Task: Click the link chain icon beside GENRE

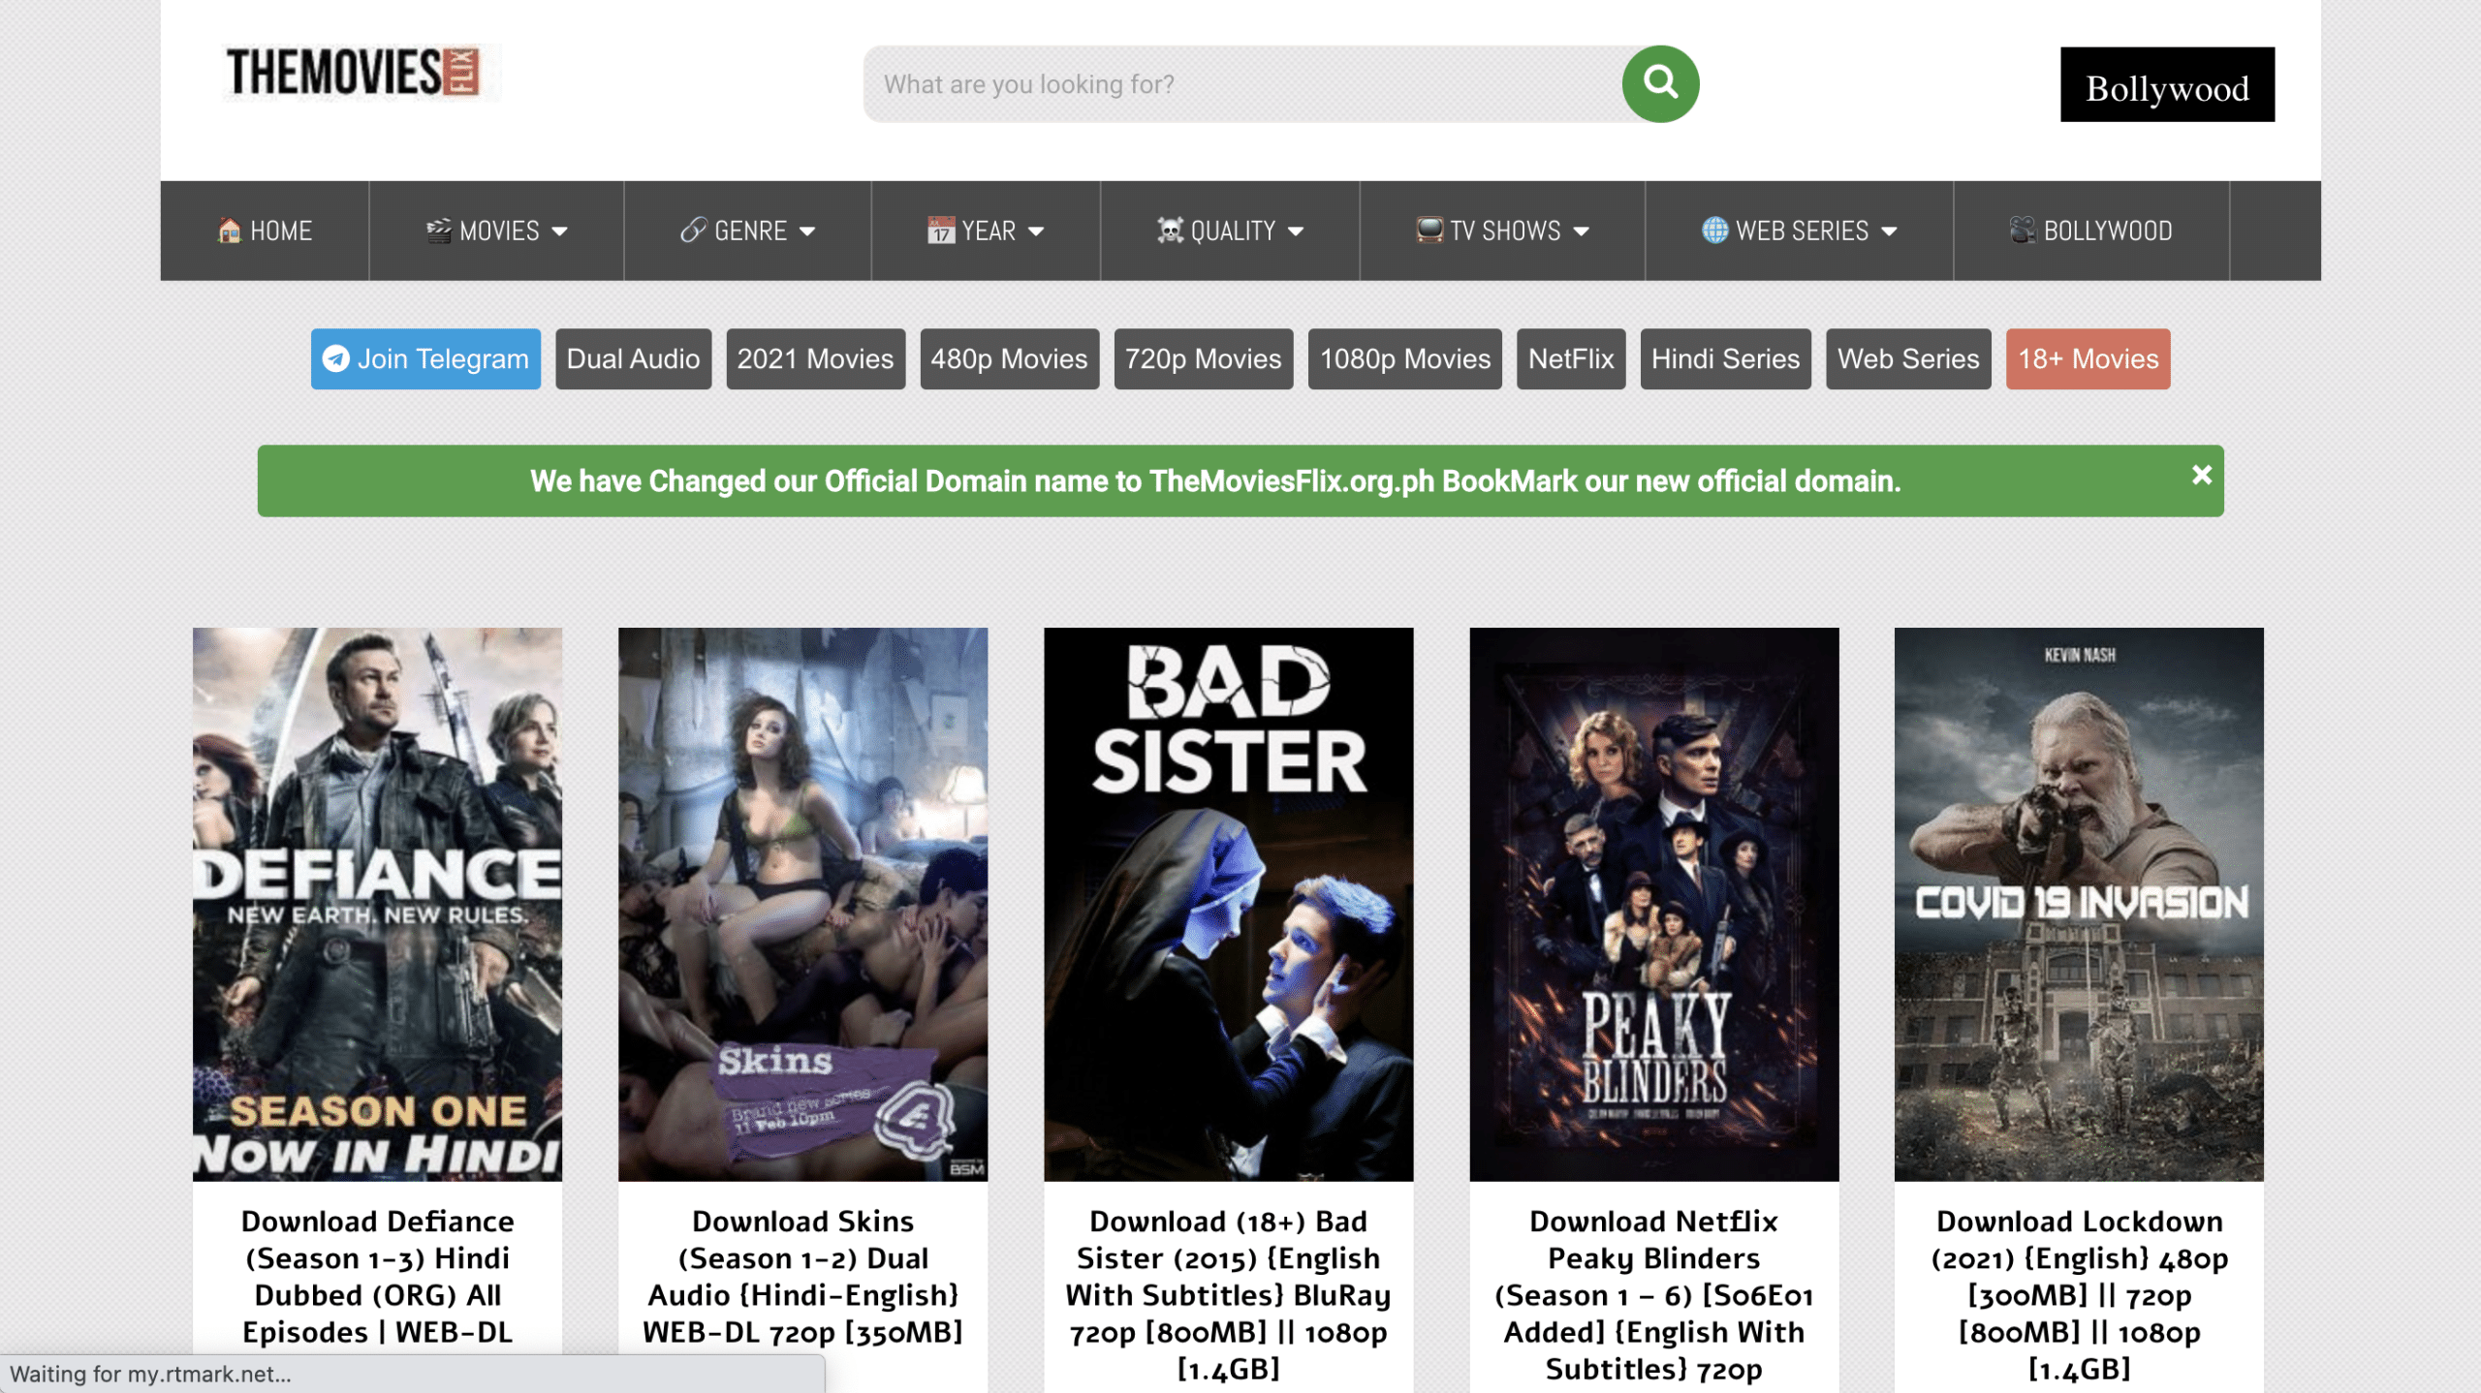Action: point(693,231)
